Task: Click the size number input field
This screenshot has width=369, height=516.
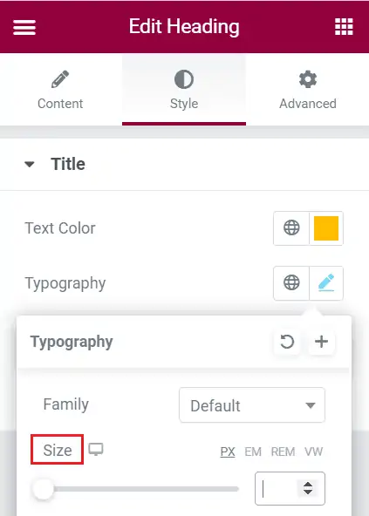Action: click(x=290, y=489)
